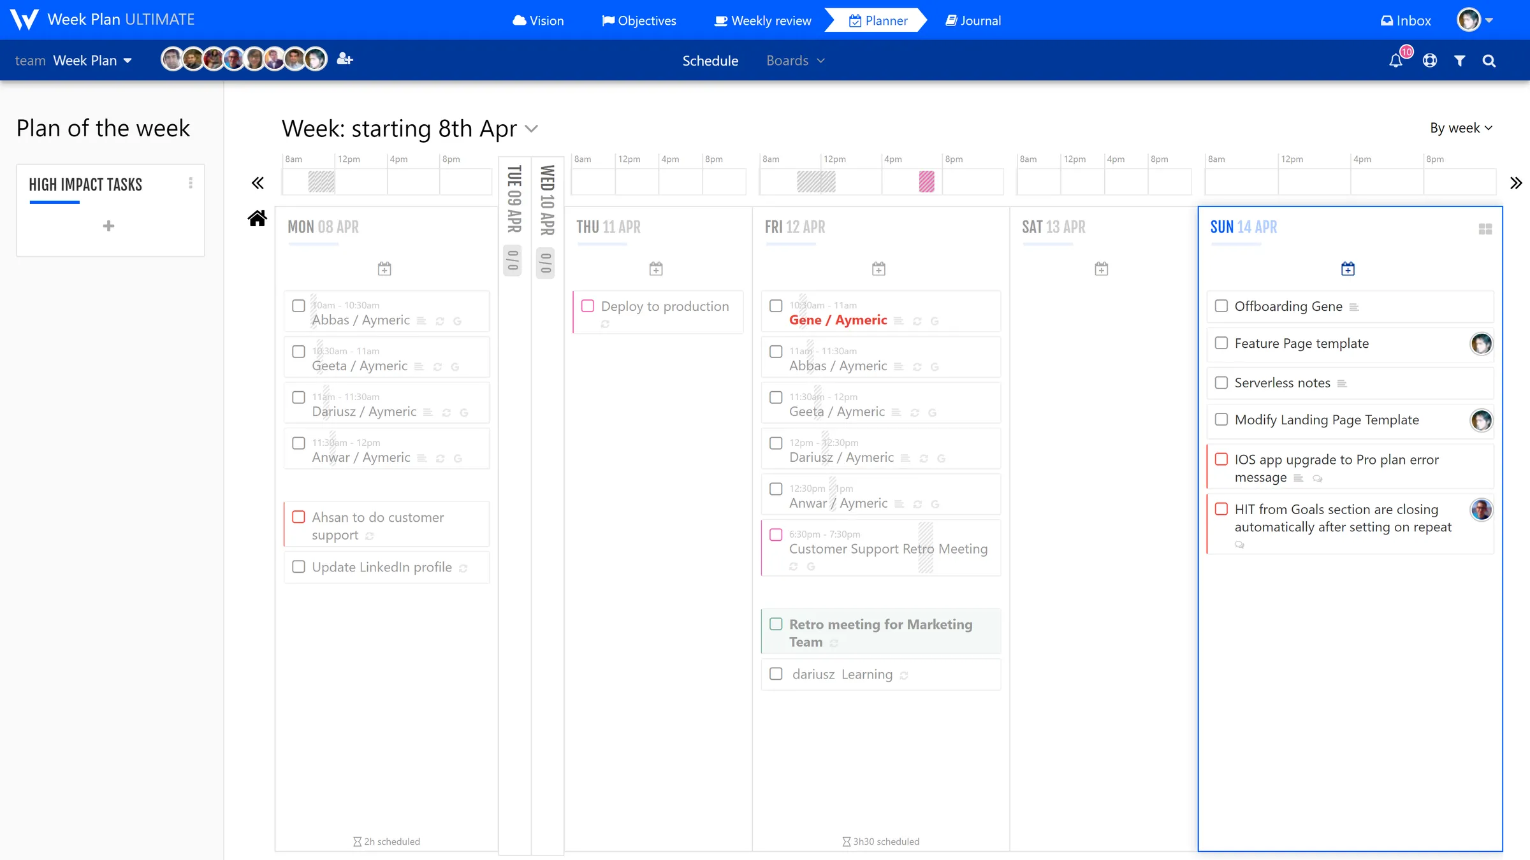Viewport: 1530px width, 860px height.
Task: Open Thursday's add-to-calendar icon
Action: 656,268
